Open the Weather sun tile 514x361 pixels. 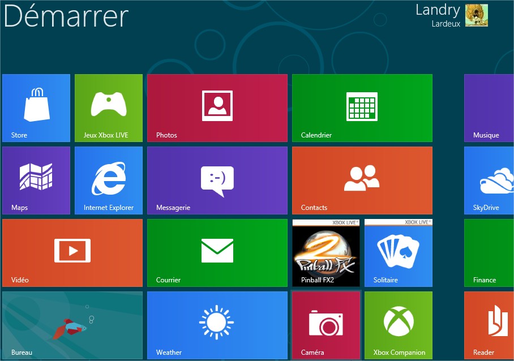coord(217,325)
